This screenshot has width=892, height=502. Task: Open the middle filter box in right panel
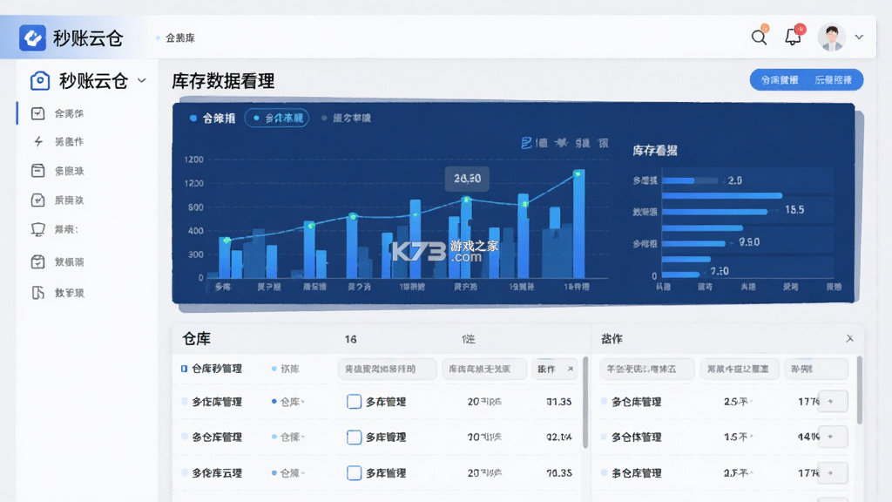739,369
